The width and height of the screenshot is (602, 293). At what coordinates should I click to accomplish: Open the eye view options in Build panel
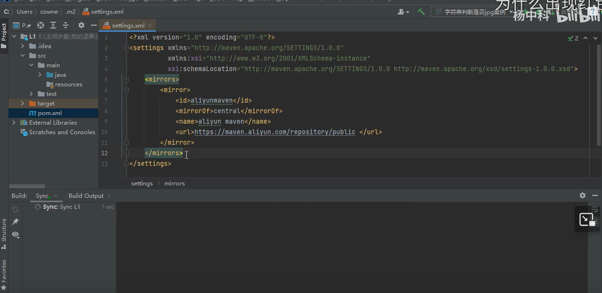click(15, 235)
